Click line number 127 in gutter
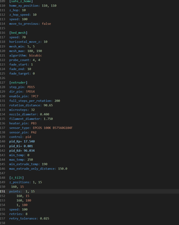This screenshot has width=179, height=225. (x=2, y=82)
